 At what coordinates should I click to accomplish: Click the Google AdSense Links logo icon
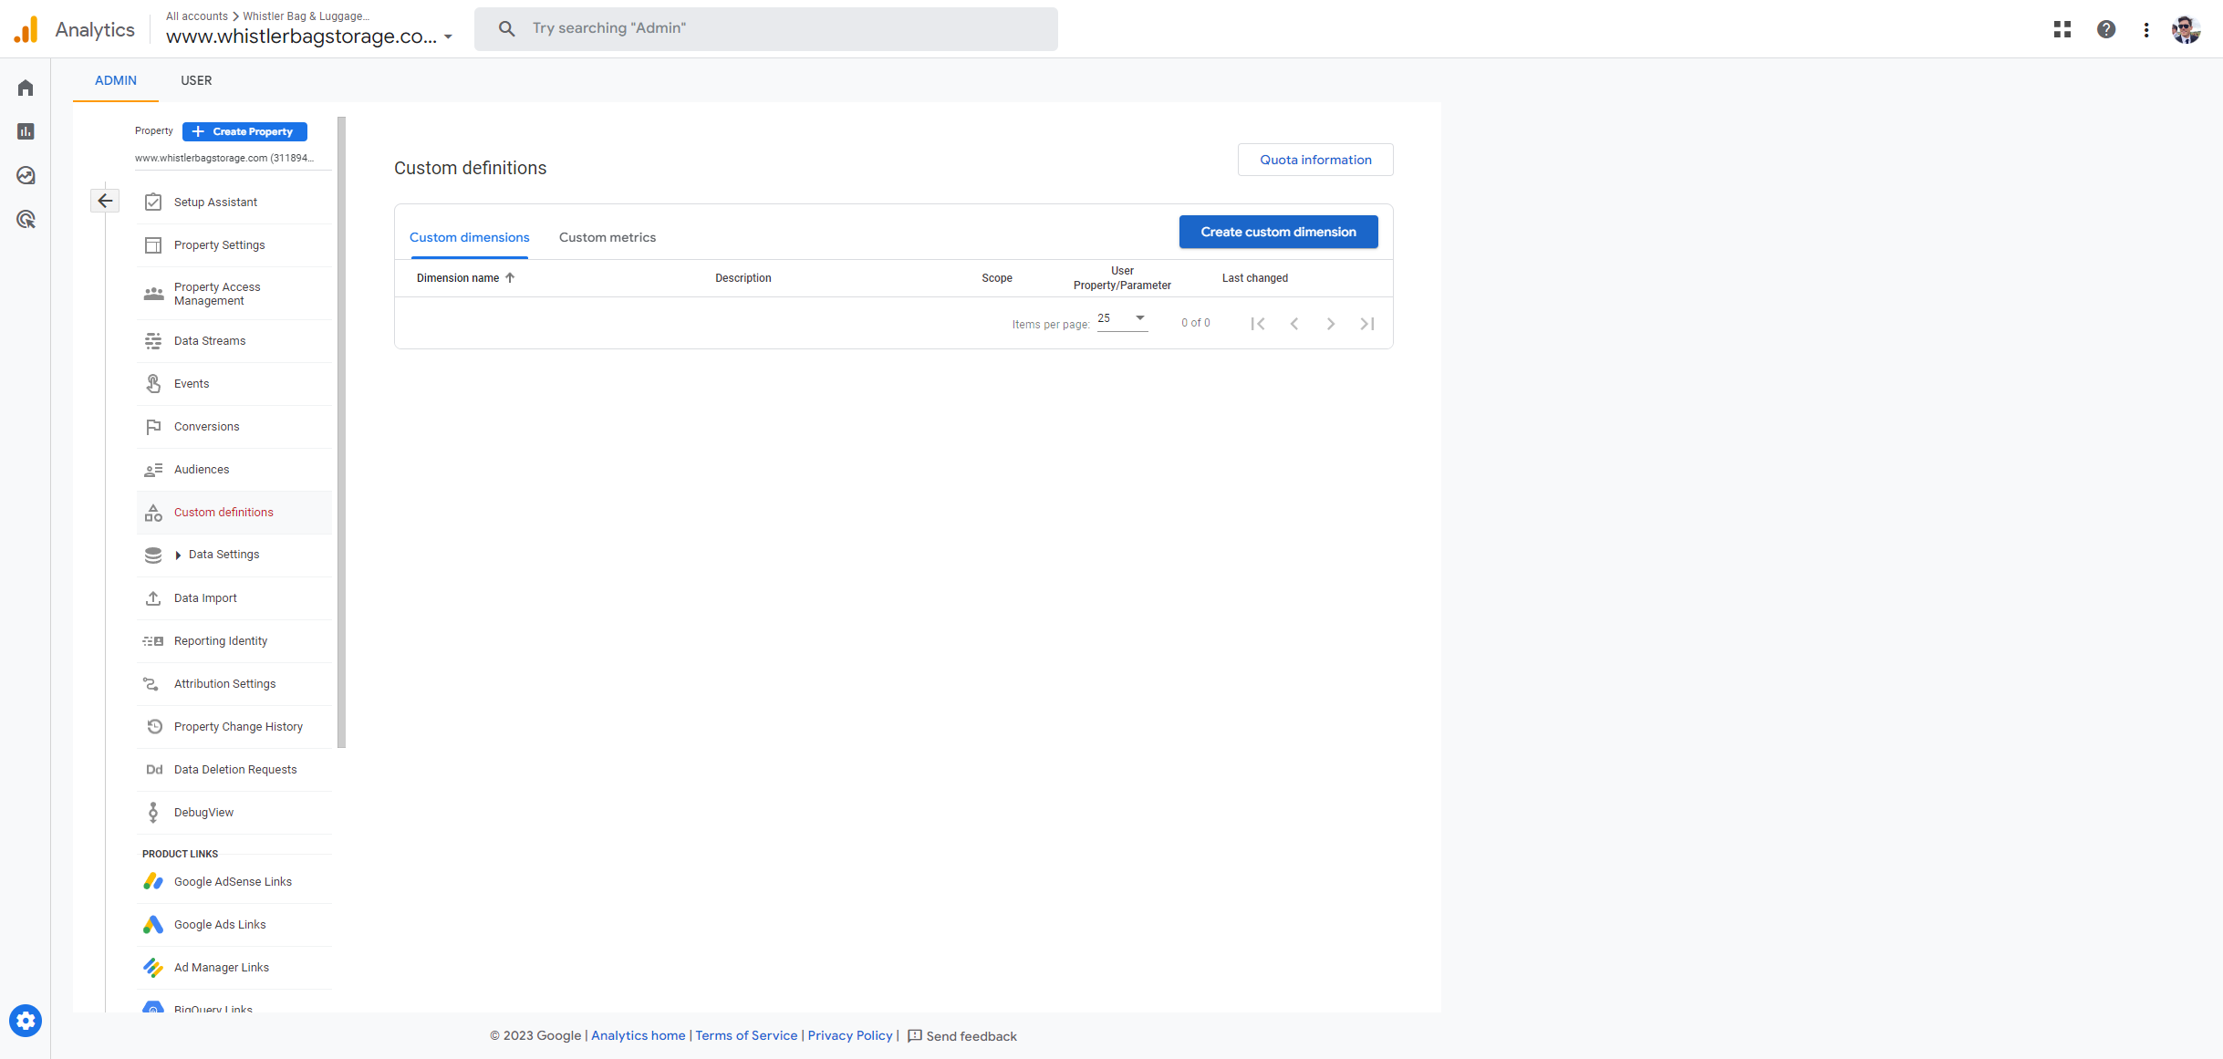pyautogui.click(x=153, y=882)
